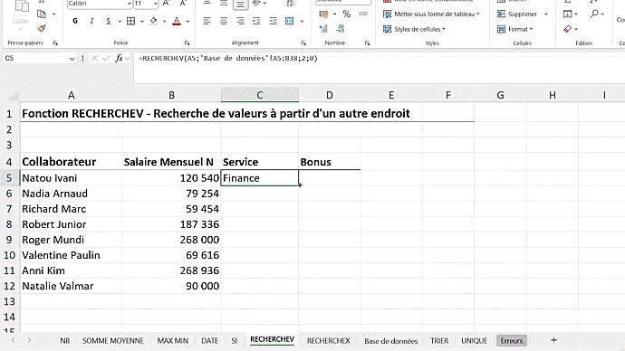Open Mettre sous forme de tableau
This screenshot has height=351, width=625.
point(431,14)
